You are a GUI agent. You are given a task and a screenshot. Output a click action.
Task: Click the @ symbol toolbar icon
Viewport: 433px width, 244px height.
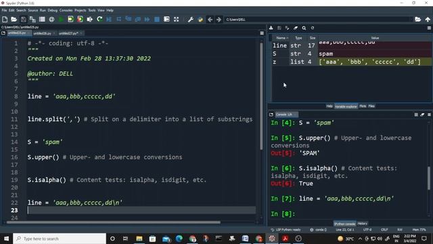(x=51, y=20)
